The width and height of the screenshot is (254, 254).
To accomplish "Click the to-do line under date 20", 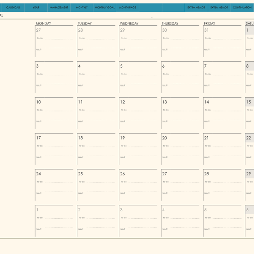I will (185, 147).
